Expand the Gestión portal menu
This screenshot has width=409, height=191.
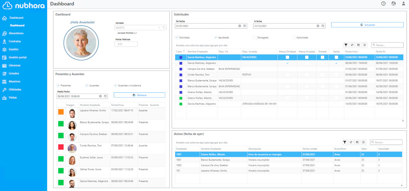tap(17, 57)
